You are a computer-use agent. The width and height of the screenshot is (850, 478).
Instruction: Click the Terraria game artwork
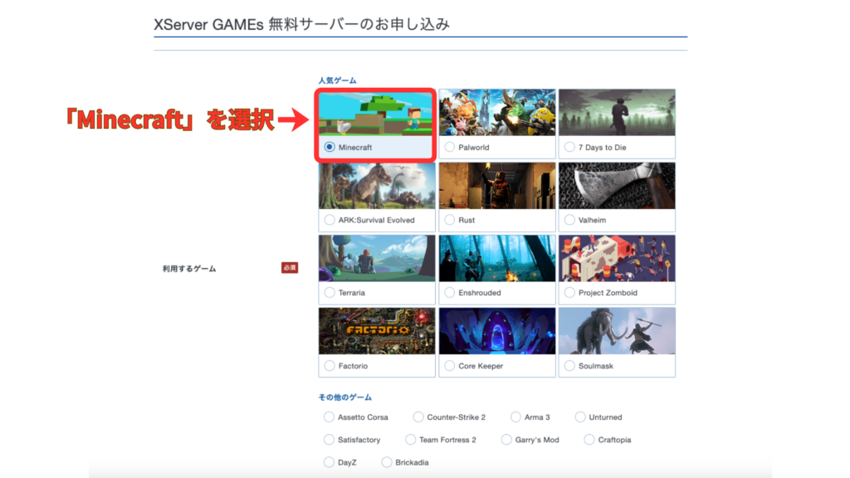pos(376,258)
